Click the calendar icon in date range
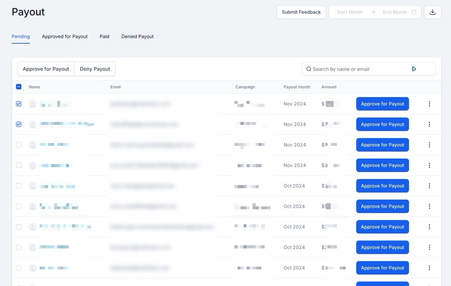The width and height of the screenshot is (451, 286). pos(414,12)
